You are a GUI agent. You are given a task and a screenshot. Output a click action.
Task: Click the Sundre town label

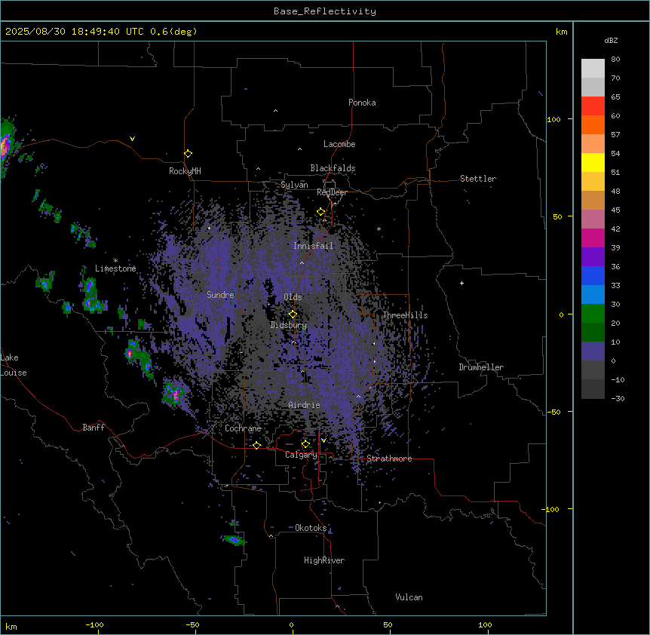[x=220, y=295]
